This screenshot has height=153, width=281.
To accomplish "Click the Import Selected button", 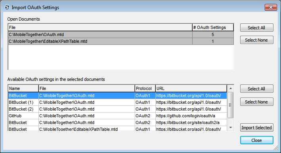I will coord(257,128).
